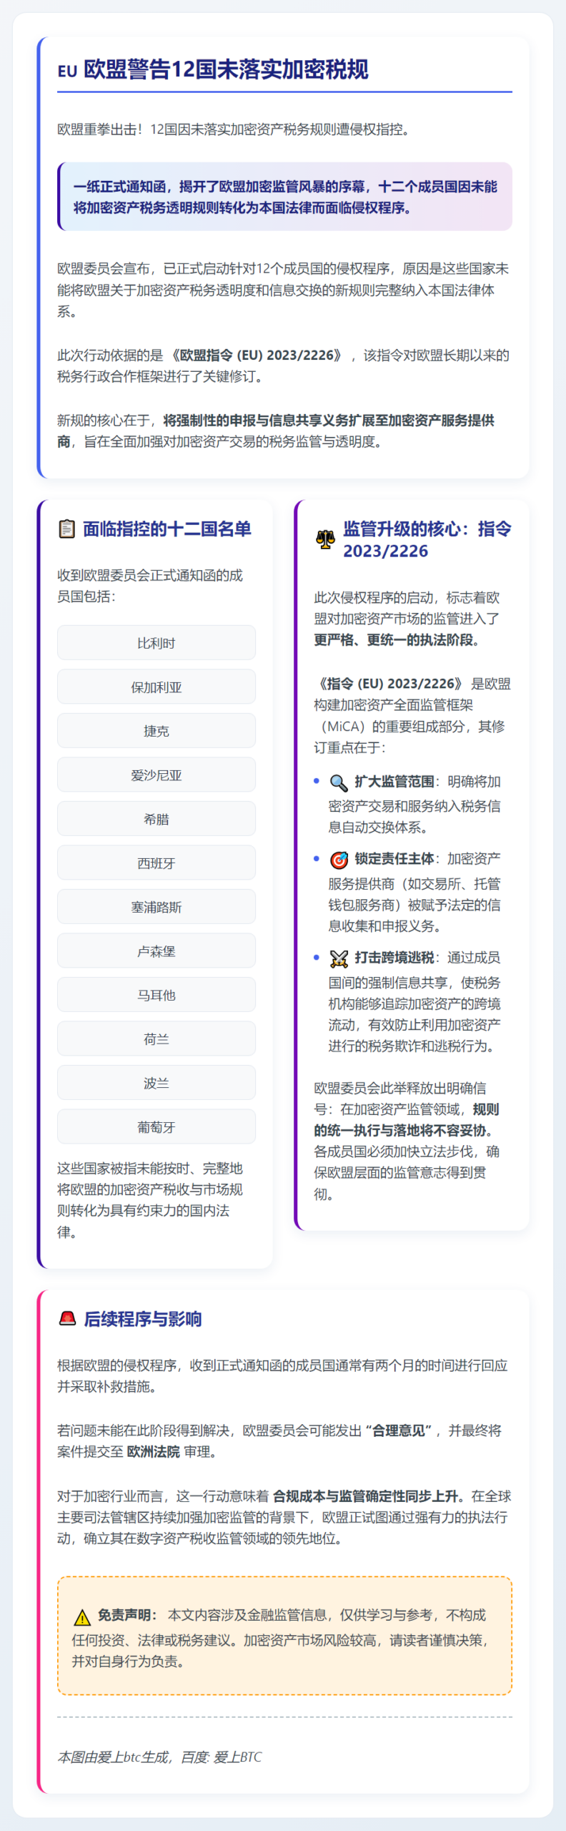Select the 捷克 country item
Viewport: 566px width, 1831px height.
(157, 730)
